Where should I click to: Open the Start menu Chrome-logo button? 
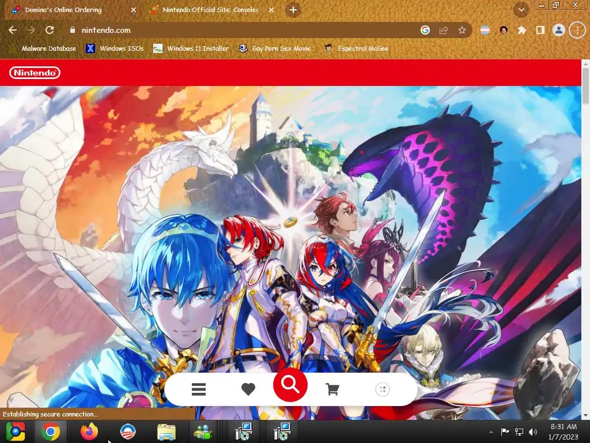pyautogui.click(x=16, y=431)
